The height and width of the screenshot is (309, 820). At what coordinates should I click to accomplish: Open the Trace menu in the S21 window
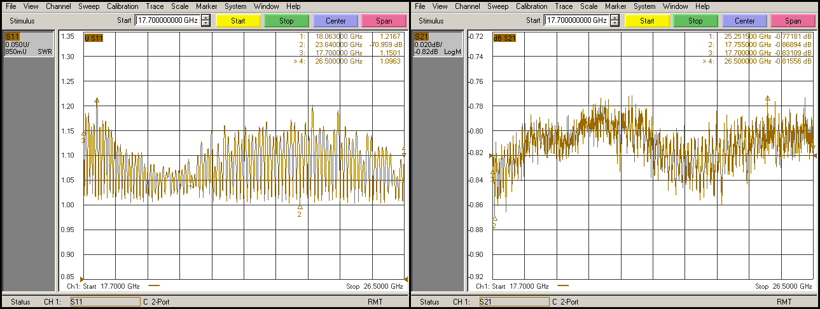click(x=564, y=6)
